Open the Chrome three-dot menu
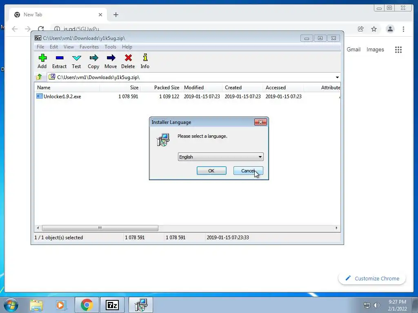This screenshot has height=313, width=418. tap(403, 29)
